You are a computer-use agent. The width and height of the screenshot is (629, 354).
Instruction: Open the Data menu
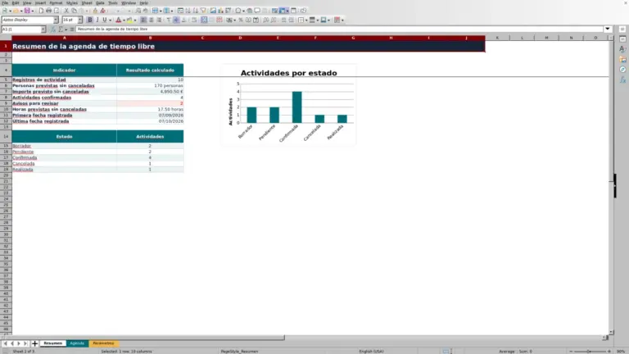(100, 2)
